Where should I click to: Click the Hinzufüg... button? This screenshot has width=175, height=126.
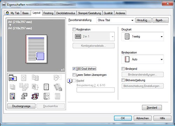click(143, 20)
